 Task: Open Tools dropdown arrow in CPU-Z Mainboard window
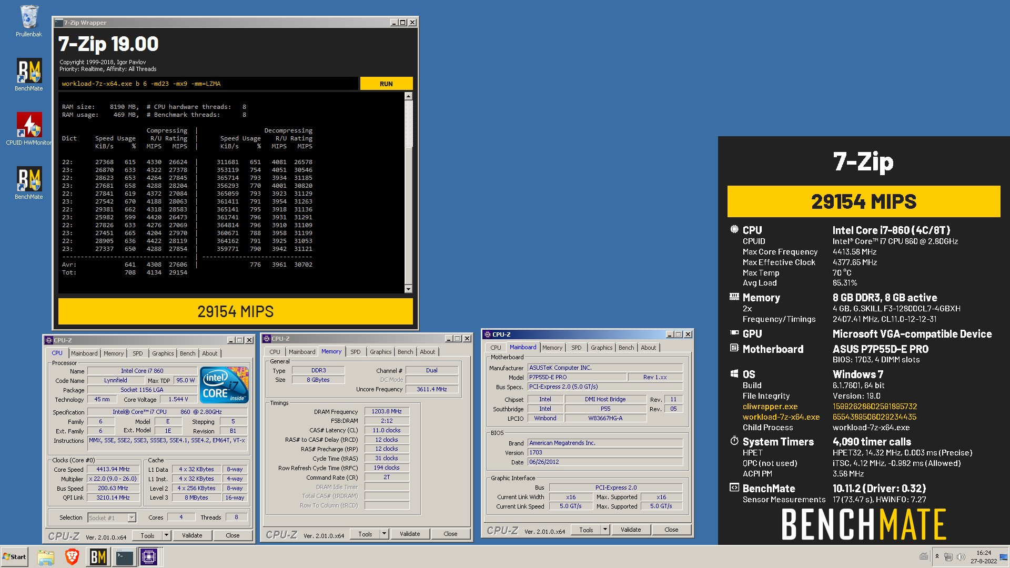click(x=605, y=530)
